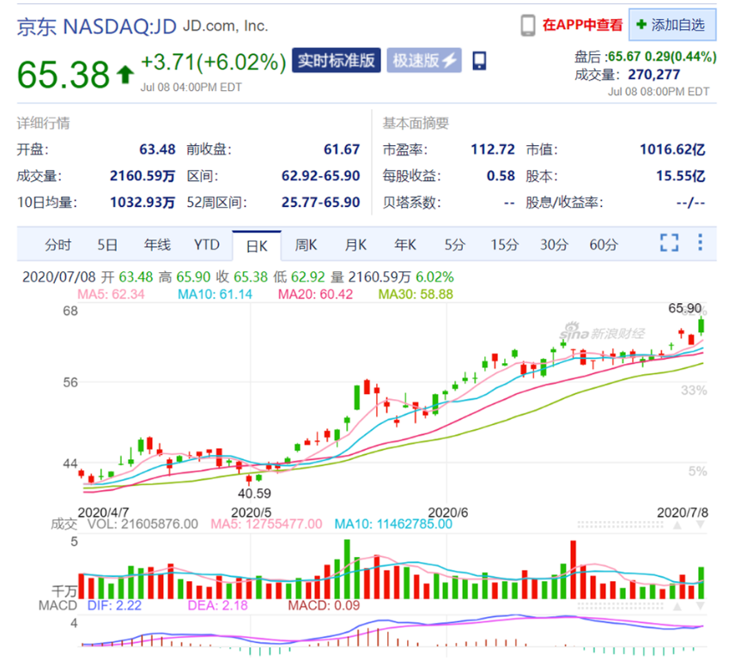Show the 30分 minute chart

(x=554, y=245)
